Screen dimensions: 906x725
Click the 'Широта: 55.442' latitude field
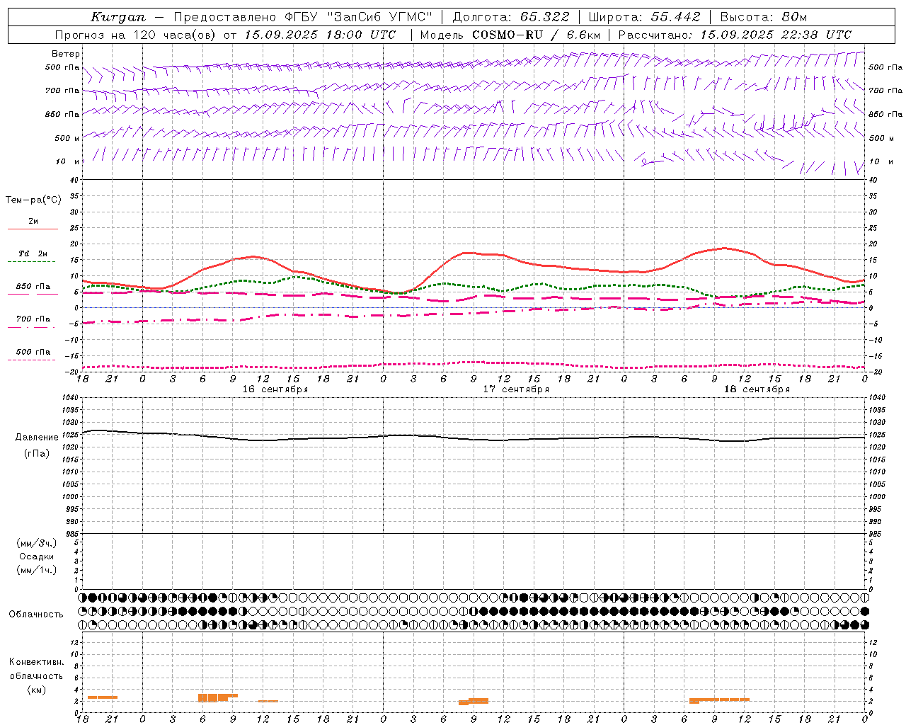[644, 17]
